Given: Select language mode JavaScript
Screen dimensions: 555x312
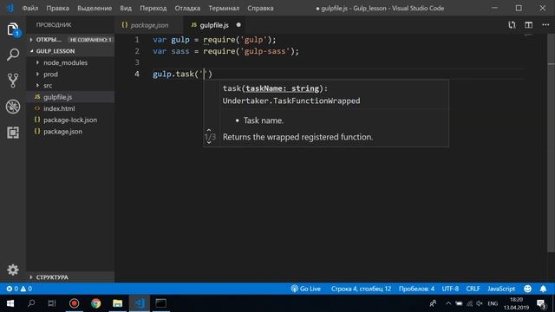Looking at the screenshot, I should pos(501,289).
